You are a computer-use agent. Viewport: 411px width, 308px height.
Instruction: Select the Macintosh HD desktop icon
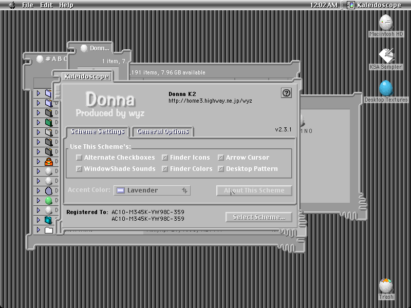(386, 23)
